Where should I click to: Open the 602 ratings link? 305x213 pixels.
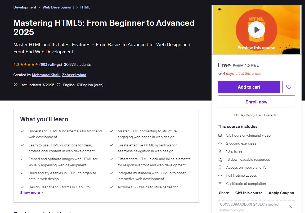pyautogui.click(x=51, y=64)
